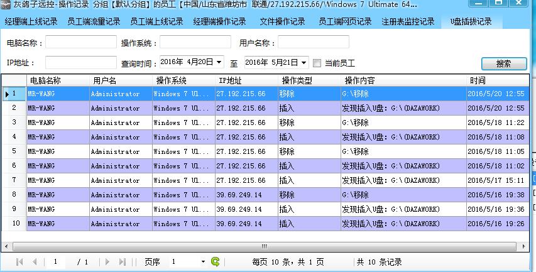The image size is (536, 272).
Task: Jump to last page of records
Action: tap(123, 261)
